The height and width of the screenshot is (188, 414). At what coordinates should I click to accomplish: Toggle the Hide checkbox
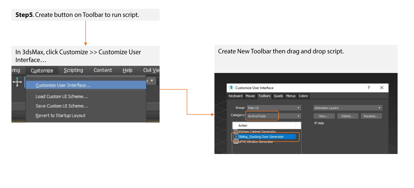315,123
